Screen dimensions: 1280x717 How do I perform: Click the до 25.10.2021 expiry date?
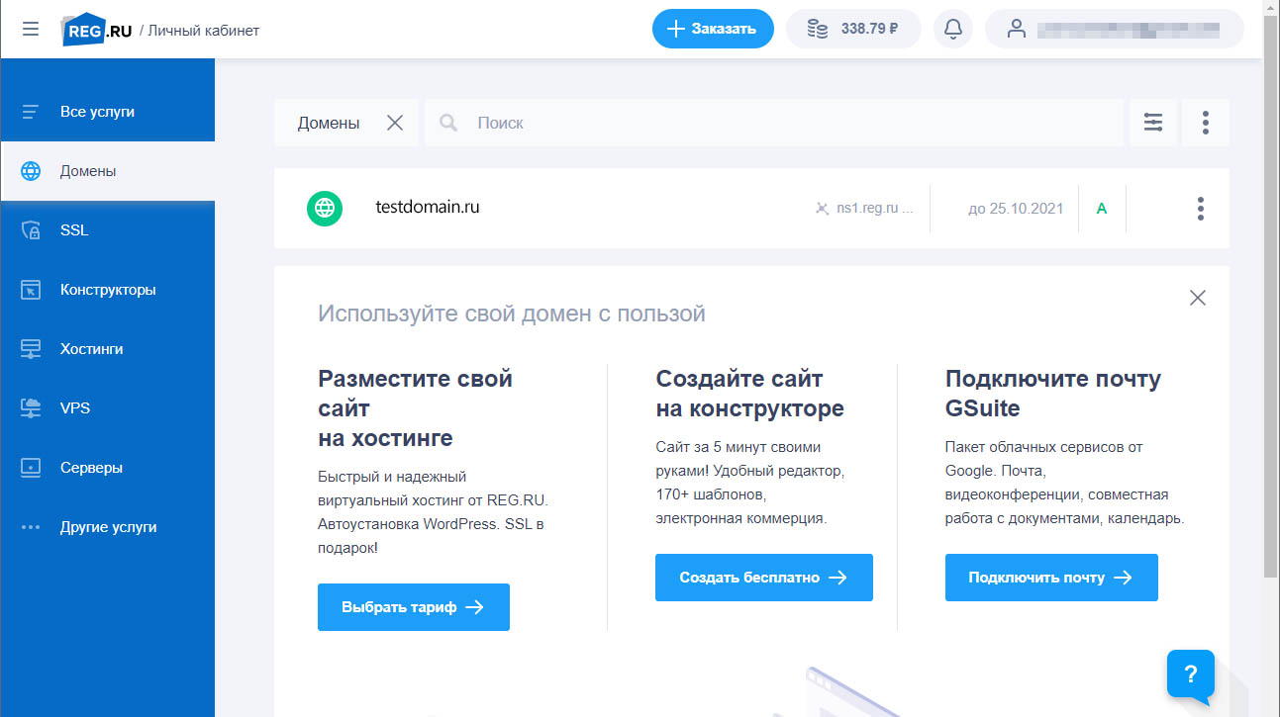1016,209
